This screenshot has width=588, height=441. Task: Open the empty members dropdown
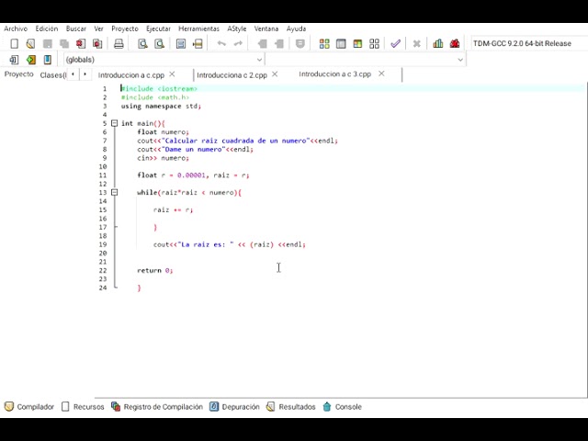366,60
